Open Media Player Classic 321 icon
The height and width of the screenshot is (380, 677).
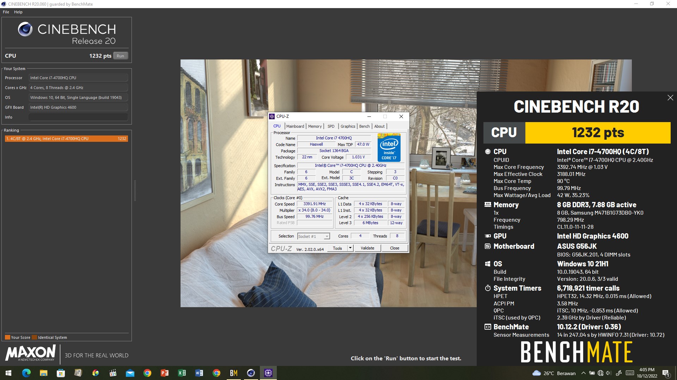[x=113, y=373]
